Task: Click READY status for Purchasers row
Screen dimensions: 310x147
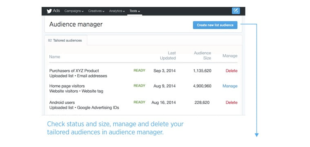Action: (x=139, y=70)
